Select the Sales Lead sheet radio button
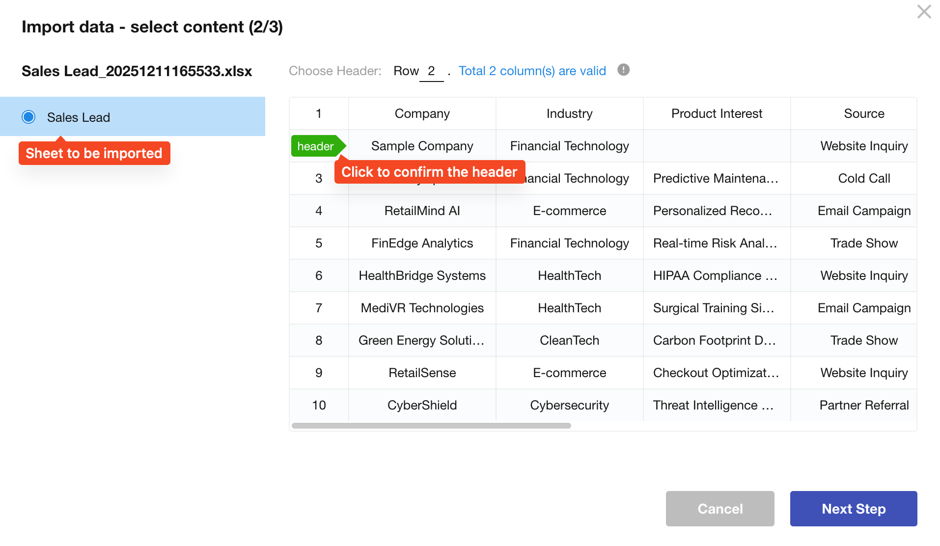This screenshot has height=546, width=940. pyautogui.click(x=28, y=117)
